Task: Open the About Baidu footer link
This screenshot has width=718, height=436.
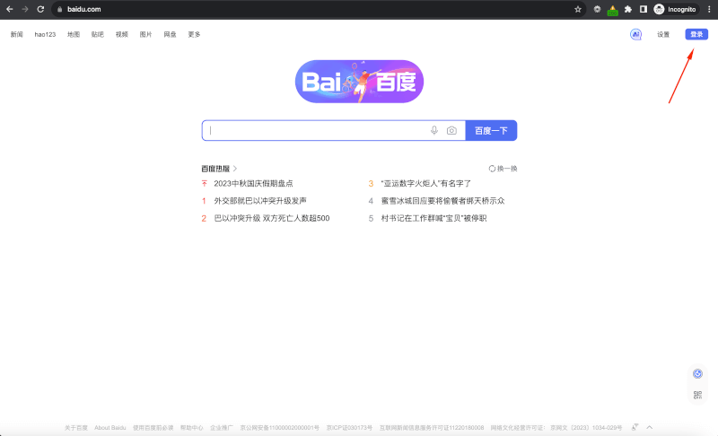Action: pos(109,428)
